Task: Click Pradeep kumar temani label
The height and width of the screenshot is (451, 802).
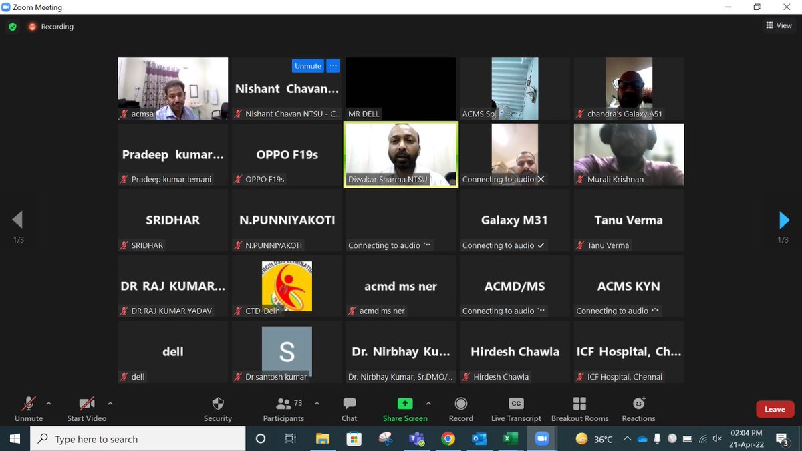Action: [171, 180]
